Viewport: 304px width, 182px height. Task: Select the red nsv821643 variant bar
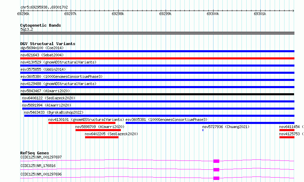[x=157, y=58]
